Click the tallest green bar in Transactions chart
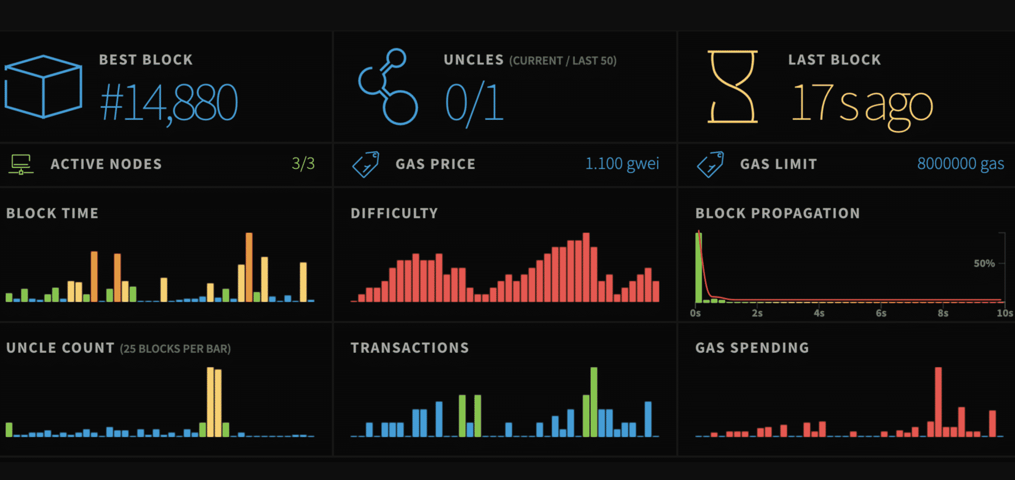 (x=594, y=401)
